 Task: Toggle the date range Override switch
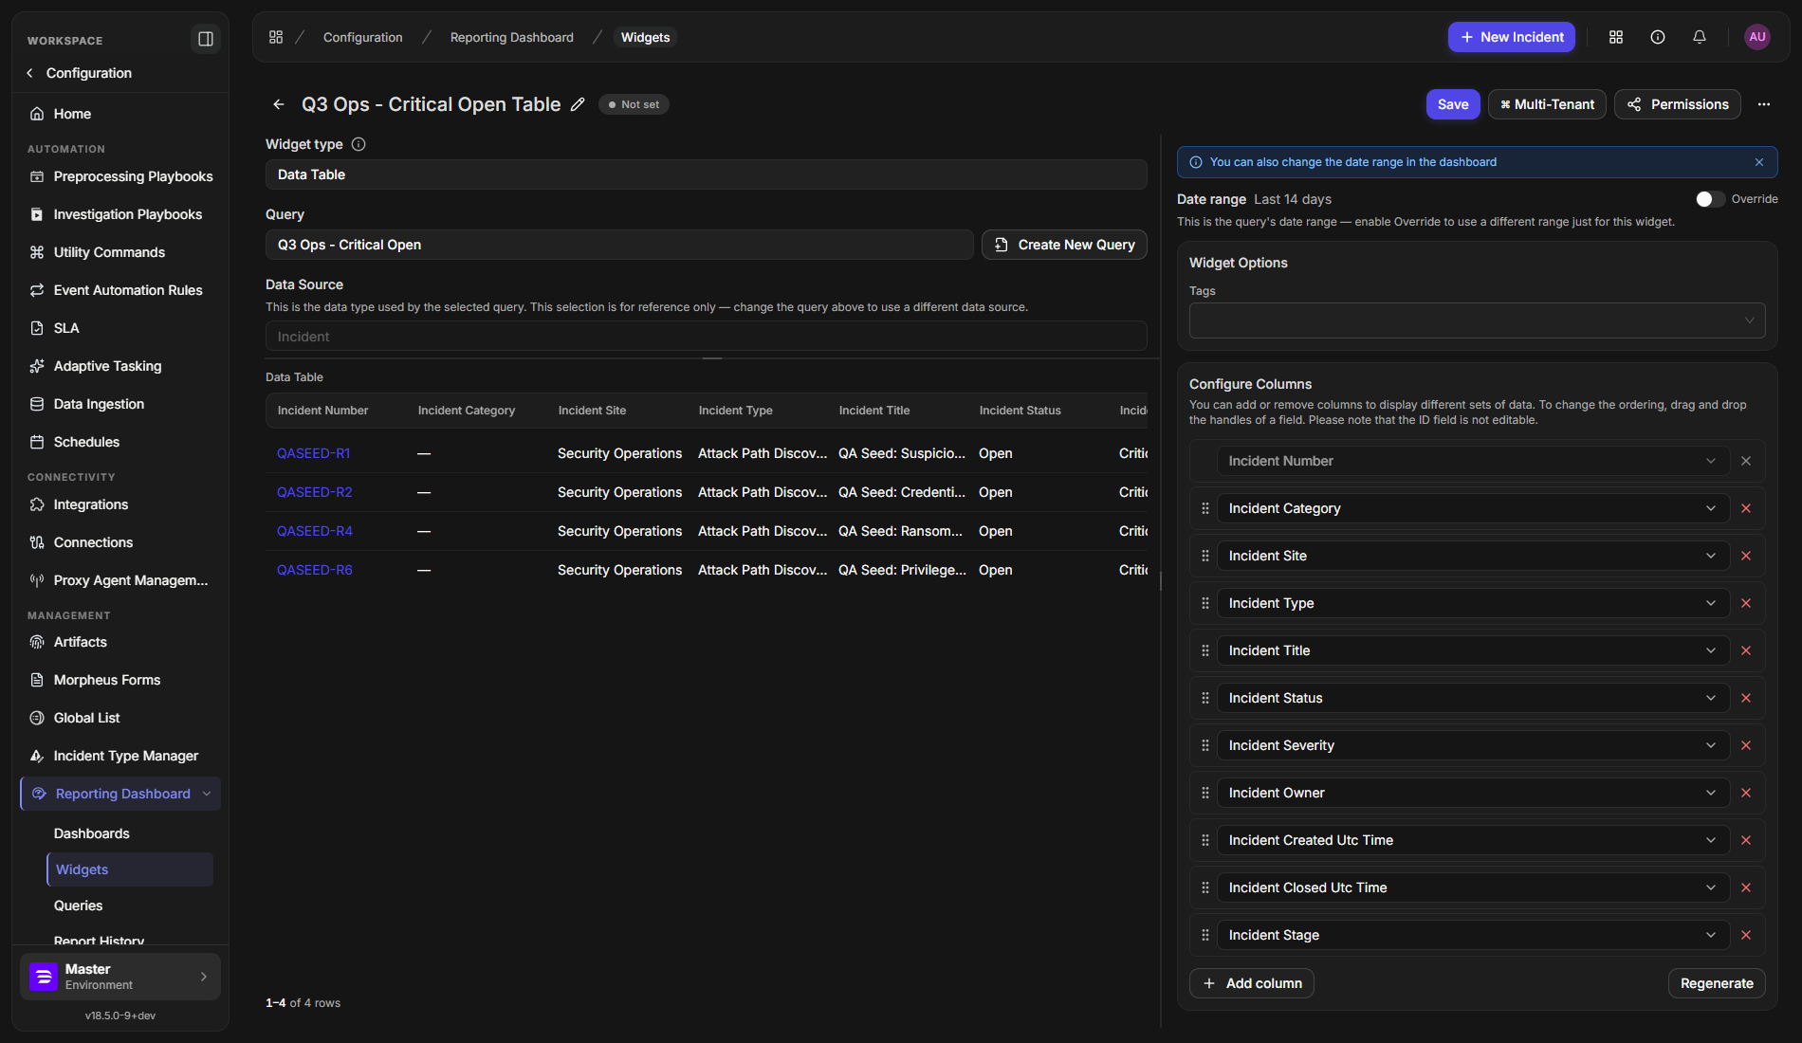coord(1711,199)
